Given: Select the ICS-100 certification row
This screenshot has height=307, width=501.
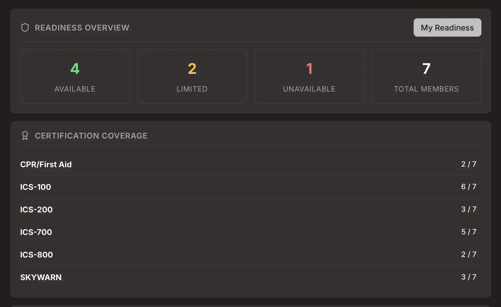Looking at the screenshot, I should pos(251,187).
